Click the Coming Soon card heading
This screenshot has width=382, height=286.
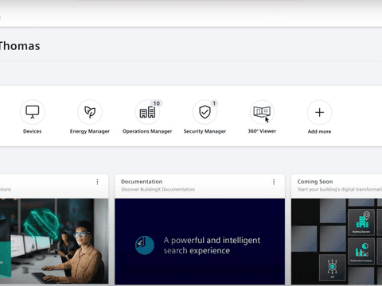point(315,182)
